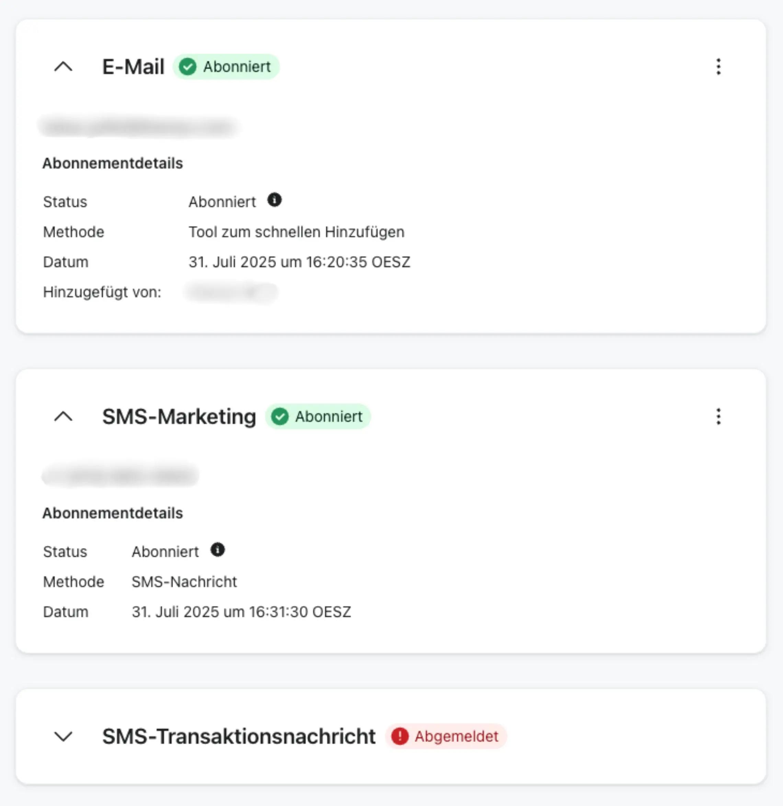Open the three-dot menu for E-Mail

coord(718,67)
